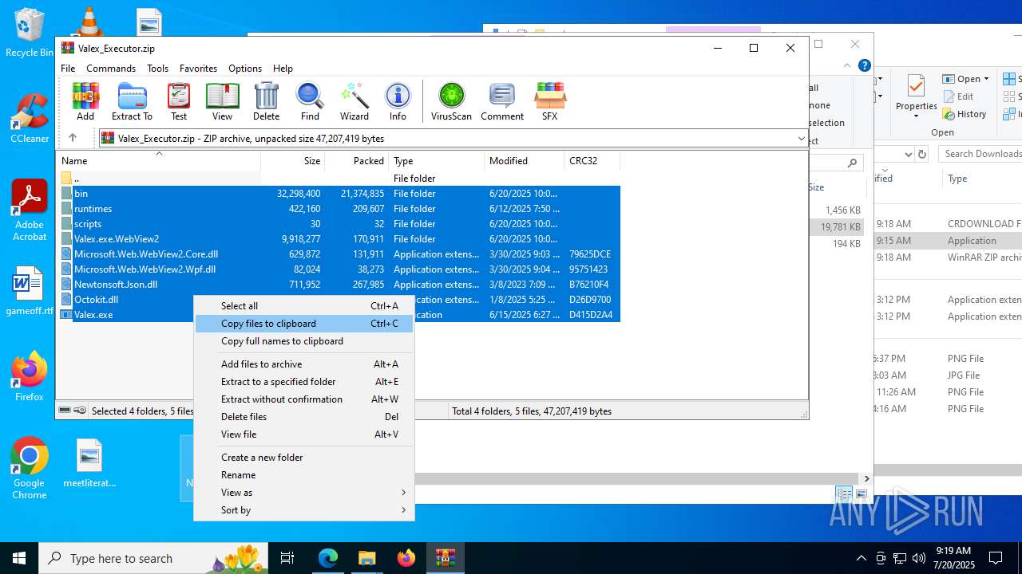Show hidden system tray icons
This screenshot has width=1022, height=574.
point(861,558)
